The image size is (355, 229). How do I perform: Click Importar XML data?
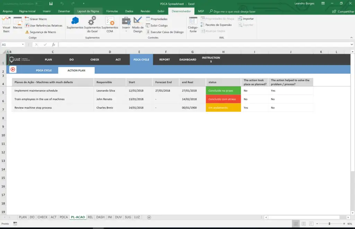[246, 19]
